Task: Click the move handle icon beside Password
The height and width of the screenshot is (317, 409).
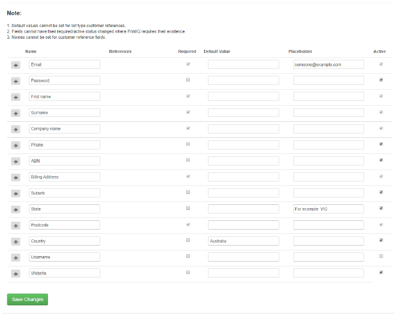Action: pyautogui.click(x=15, y=81)
